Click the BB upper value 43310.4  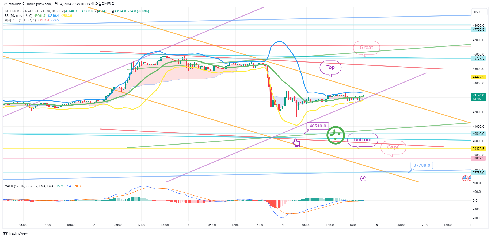[x=53, y=16]
